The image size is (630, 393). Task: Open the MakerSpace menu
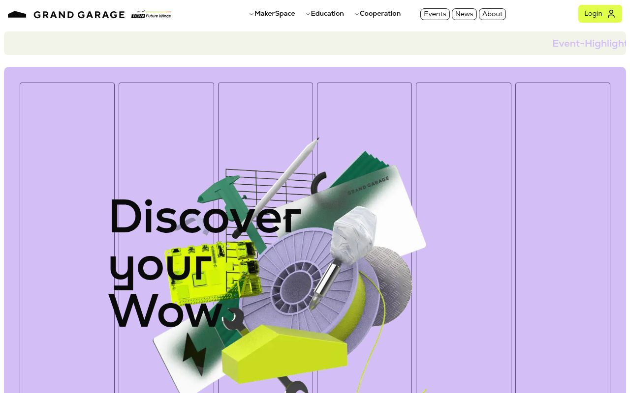tap(275, 14)
